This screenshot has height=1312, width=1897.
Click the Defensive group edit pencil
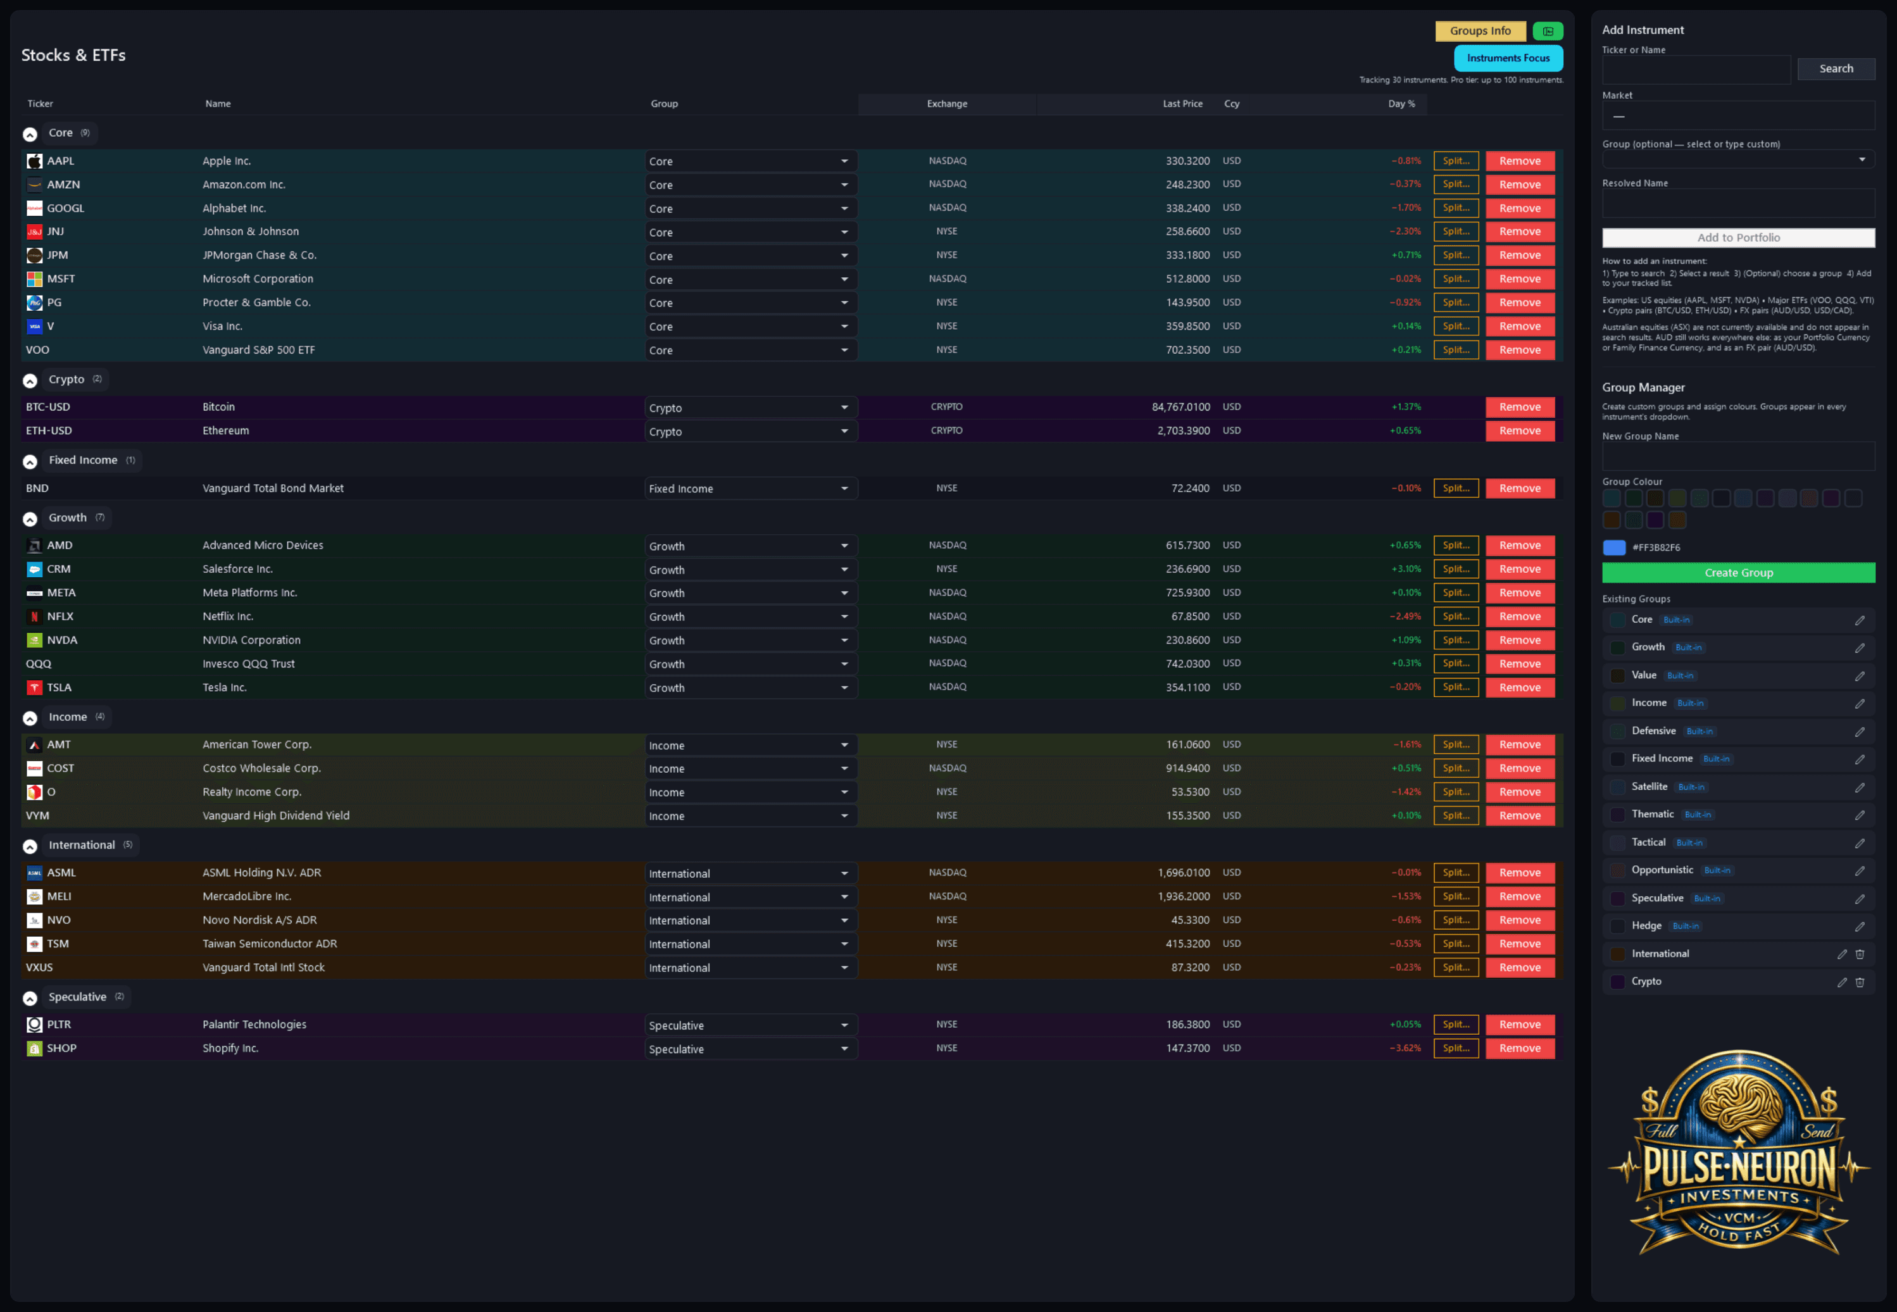[x=1859, y=732]
